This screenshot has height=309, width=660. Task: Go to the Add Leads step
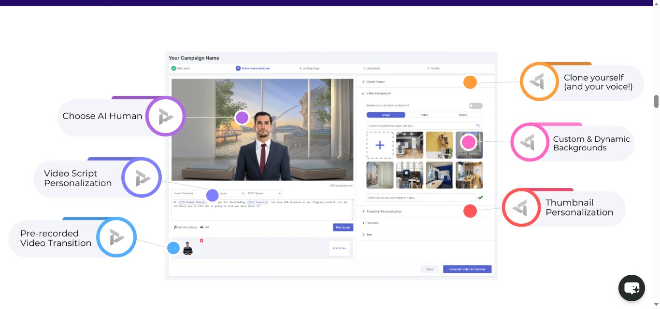coord(181,68)
